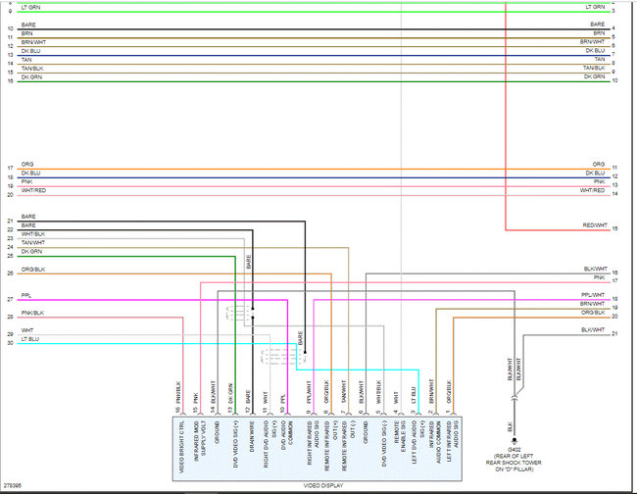Click the PPL label at wire 27

pyautogui.click(x=26, y=295)
